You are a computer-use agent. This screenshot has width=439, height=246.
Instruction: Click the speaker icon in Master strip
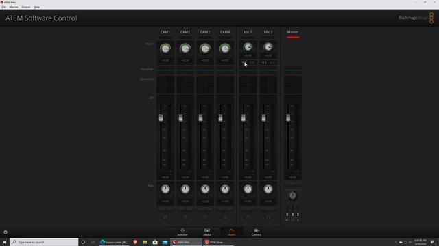click(287, 220)
